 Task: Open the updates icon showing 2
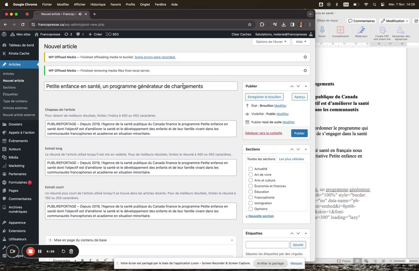[x=68, y=34]
